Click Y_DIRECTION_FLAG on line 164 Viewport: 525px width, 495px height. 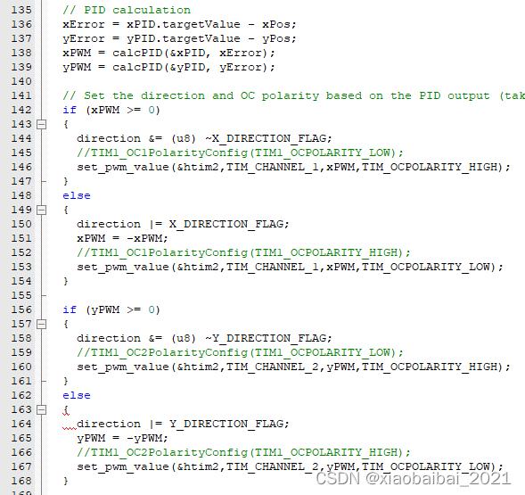[226, 424]
